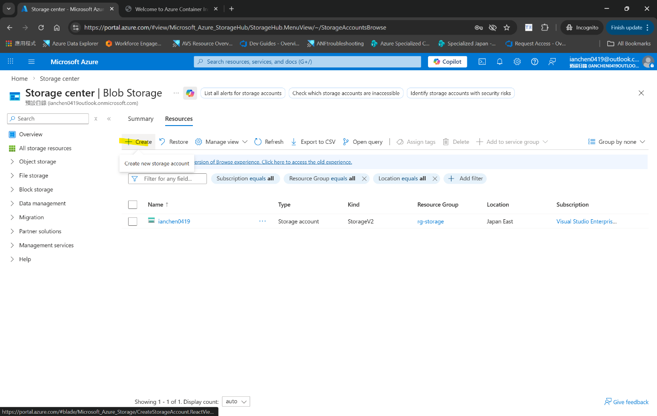Bookmark this page with star icon
Image resolution: width=657 pixels, height=416 pixels.
click(x=507, y=28)
